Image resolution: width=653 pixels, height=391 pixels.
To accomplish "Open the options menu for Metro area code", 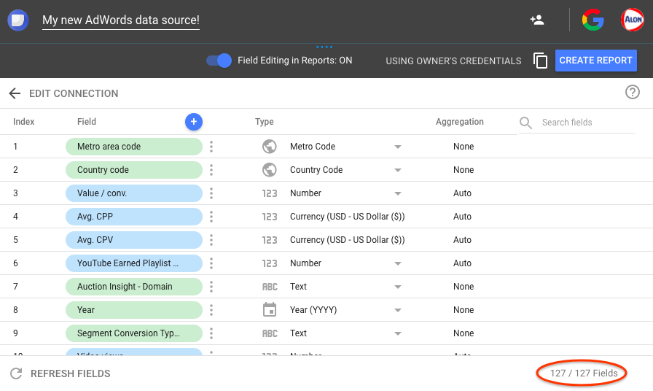I will point(211,147).
